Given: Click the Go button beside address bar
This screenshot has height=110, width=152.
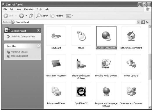Looking at the screenshot, I should pos(145,22).
